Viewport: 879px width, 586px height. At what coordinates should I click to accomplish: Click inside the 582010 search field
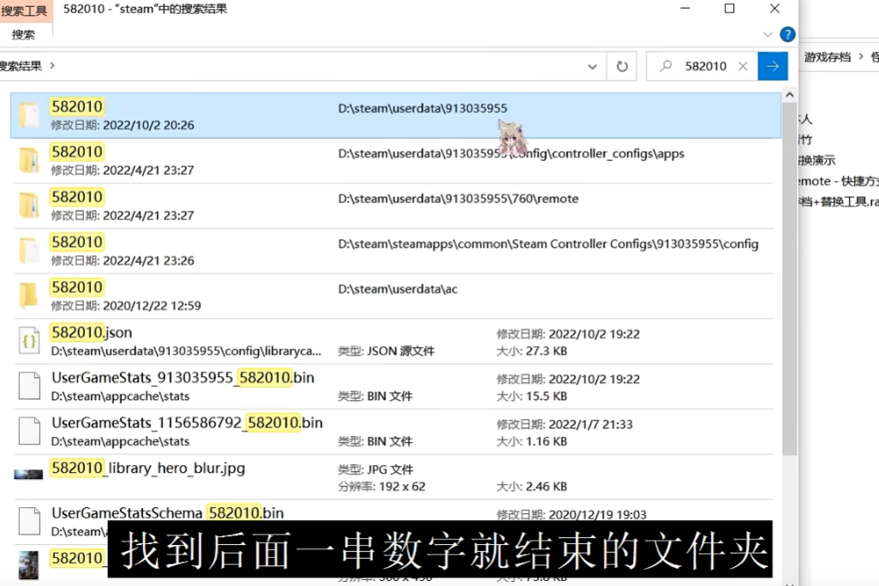(x=705, y=66)
